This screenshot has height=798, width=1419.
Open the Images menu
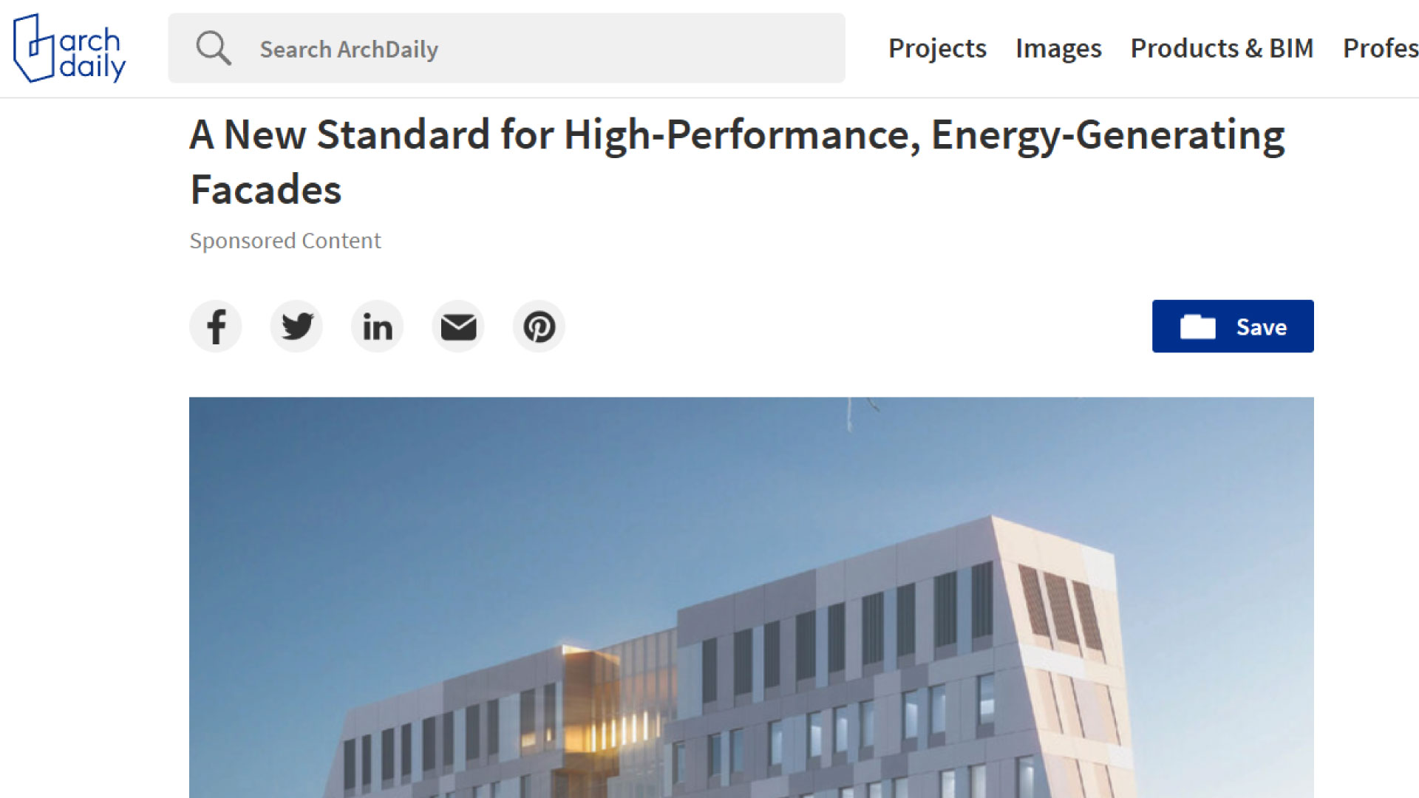[1058, 48]
